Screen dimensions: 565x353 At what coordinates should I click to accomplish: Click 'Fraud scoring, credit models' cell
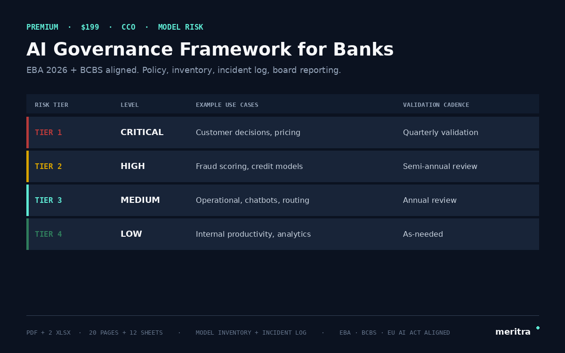(x=250, y=167)
